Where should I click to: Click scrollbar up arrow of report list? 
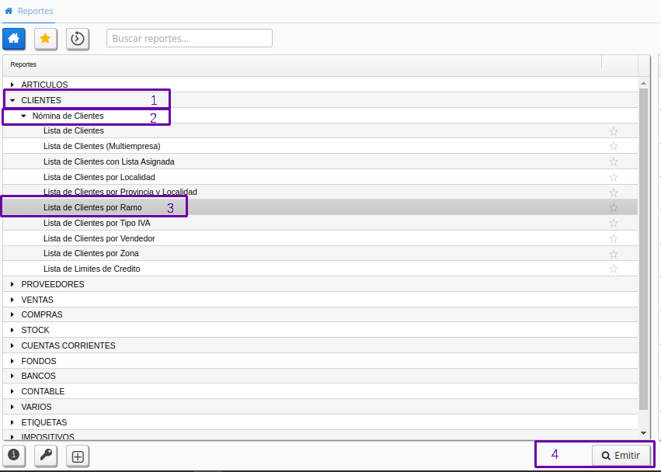point(643,83)
